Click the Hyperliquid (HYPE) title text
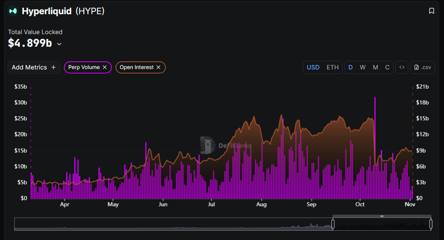444x240 pixels. [63, 11]
